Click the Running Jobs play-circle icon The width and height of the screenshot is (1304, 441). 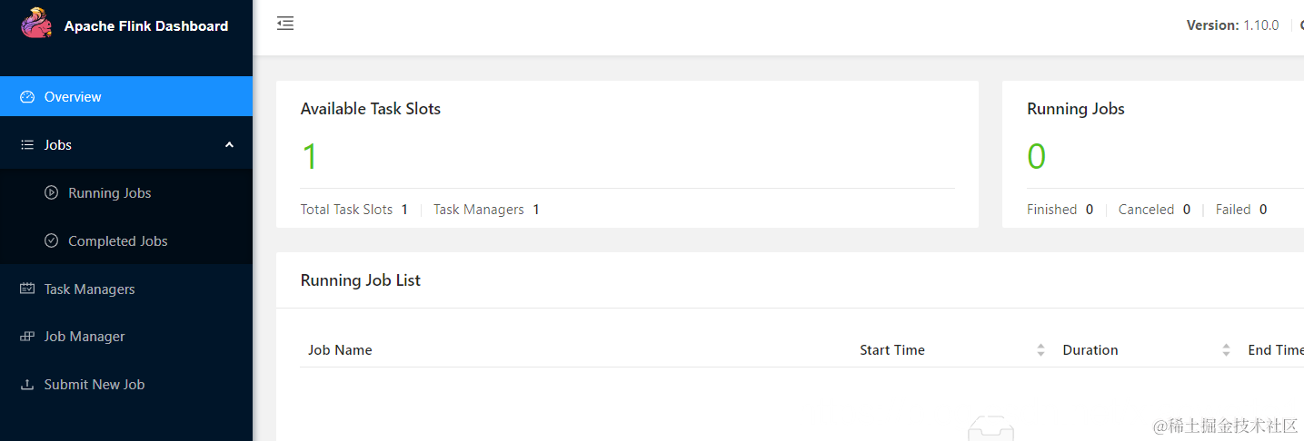coord(51,193)
